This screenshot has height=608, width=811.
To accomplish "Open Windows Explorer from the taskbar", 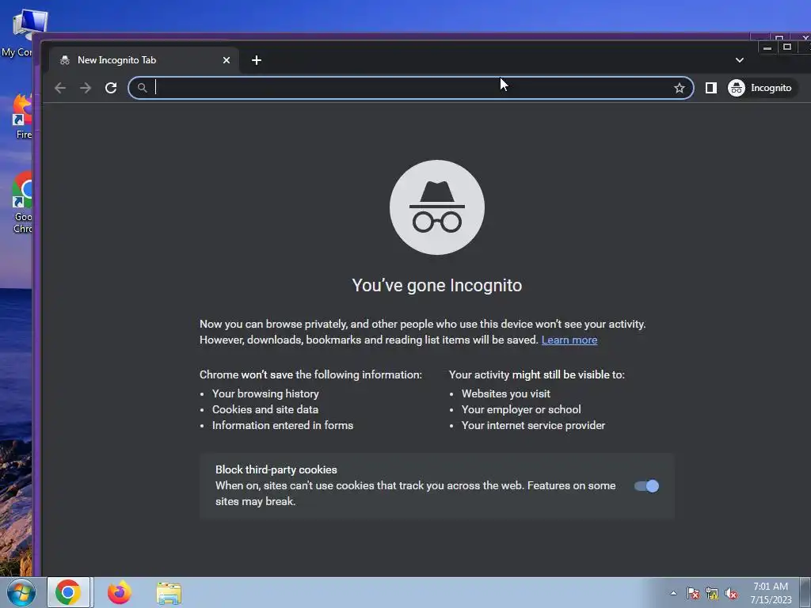I will point(169,593).
